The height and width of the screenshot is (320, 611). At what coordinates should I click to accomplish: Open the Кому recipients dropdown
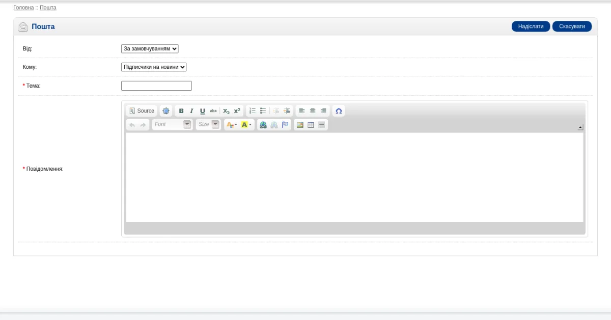click(x=154, y=67)
